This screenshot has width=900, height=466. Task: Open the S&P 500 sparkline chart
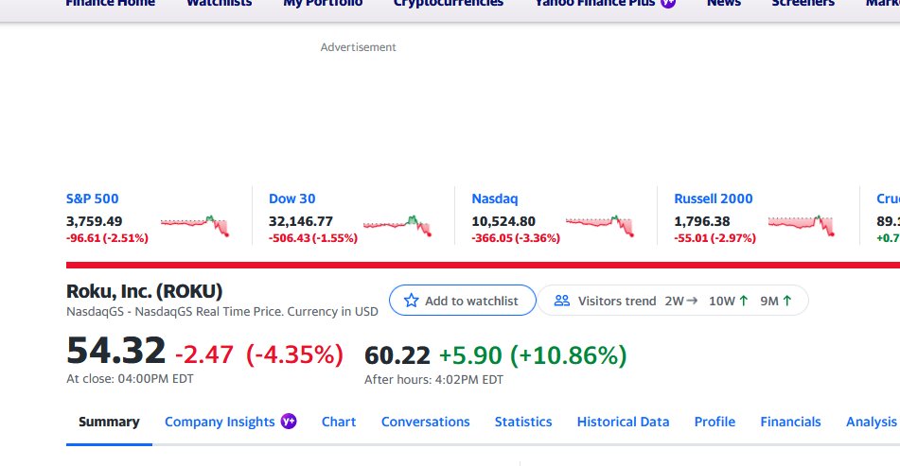tap(195, 226)
